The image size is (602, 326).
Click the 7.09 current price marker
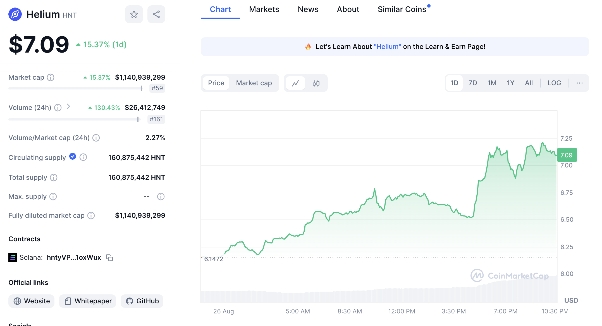[567, 155]
